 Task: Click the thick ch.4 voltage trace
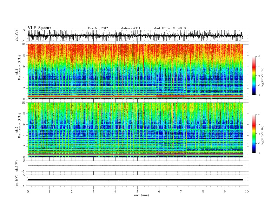click(x=135, y=180)
